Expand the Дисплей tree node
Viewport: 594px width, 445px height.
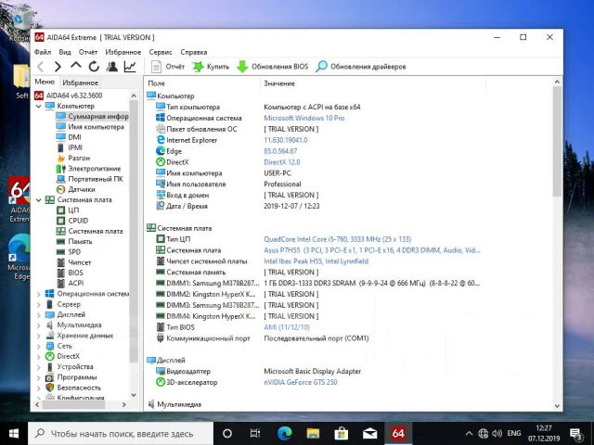click(x=39, y=314)
